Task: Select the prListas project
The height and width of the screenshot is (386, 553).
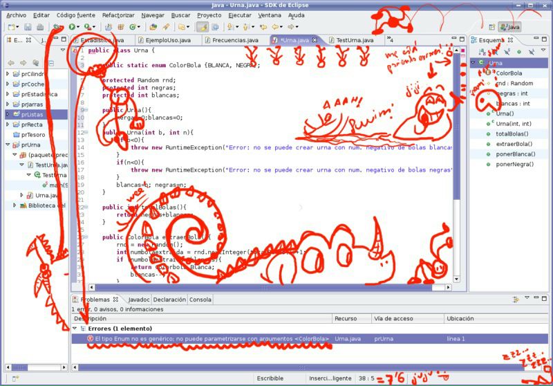Action: [37, 114]
